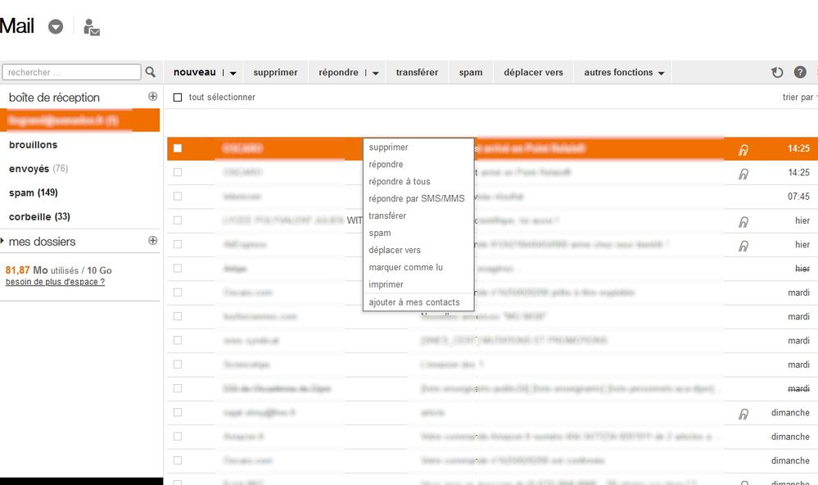Click plus icon beside boîte de réception
The height and width of the screenshot is (485, 818).
153,96
